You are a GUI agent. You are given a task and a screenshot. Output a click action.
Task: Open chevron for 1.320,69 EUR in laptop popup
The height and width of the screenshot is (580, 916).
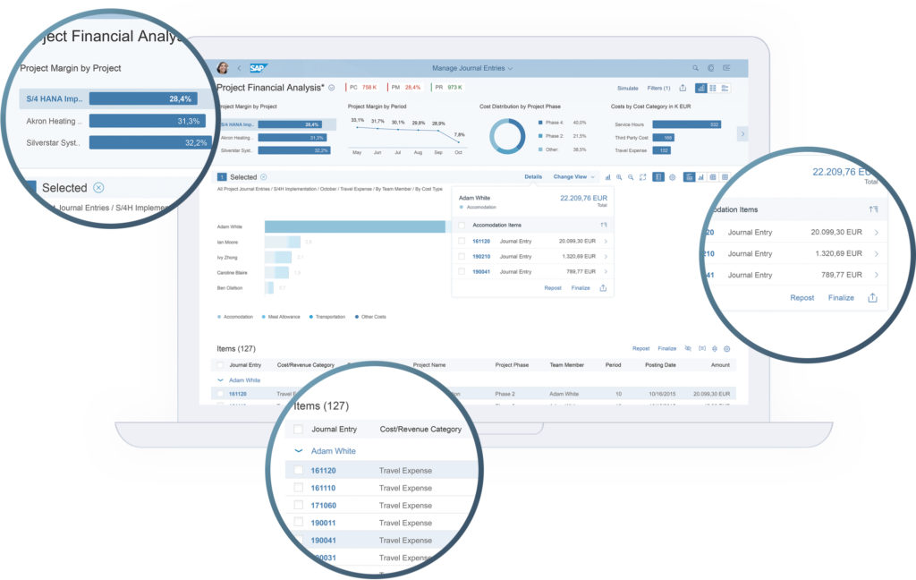tap(606, 256)
